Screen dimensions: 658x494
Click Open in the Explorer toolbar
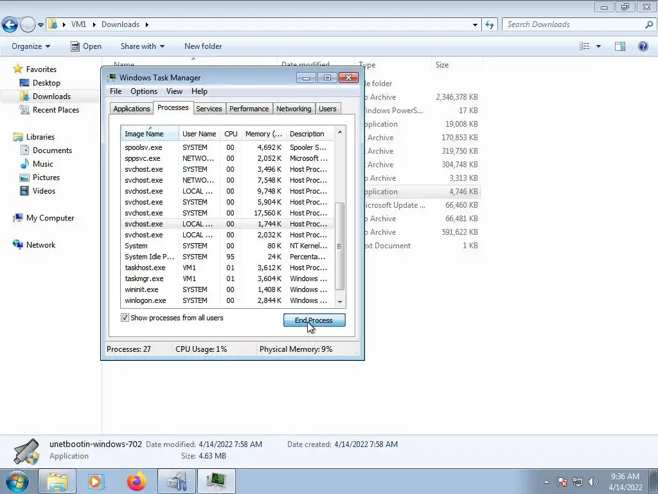(x=86, y=46)
